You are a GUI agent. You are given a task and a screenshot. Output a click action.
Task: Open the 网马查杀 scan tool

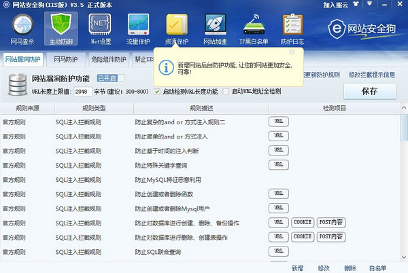22,29
